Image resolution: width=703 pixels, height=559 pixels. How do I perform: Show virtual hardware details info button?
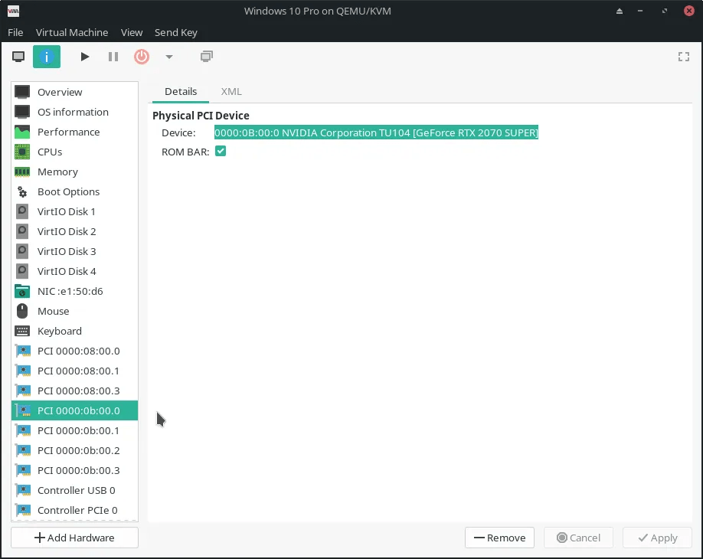[x=47, y=57]
